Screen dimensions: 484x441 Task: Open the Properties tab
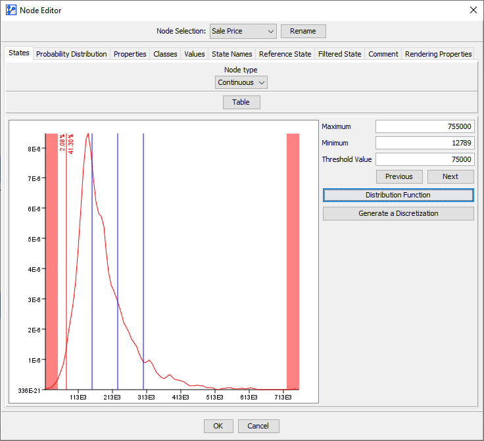tap(130, 54)
